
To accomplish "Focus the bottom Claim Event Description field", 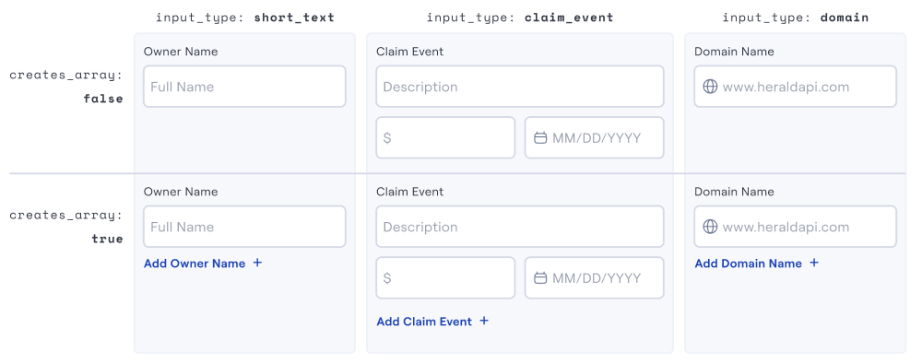I will pos(520,226).
